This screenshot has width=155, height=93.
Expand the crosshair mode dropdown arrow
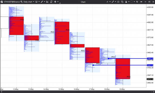point(58,2)
